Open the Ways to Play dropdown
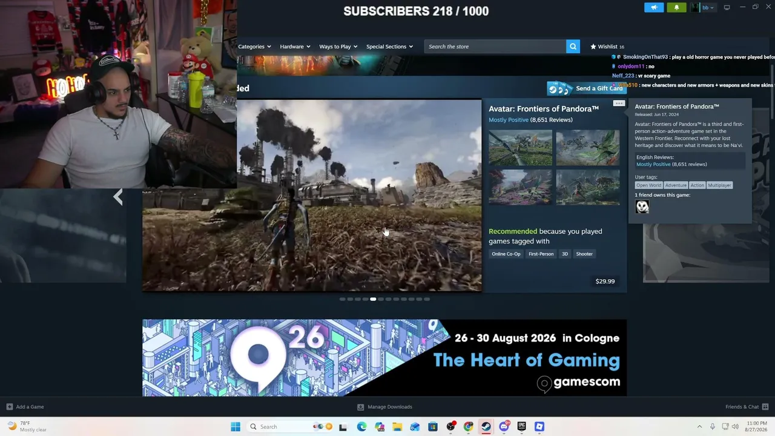Image resolution: width=775 pixels, height=436 pixels. tap(338, 47)
